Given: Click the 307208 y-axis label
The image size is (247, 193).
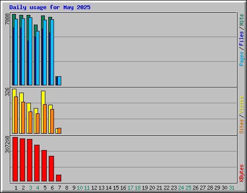Looking at the screenshot, I should (x=7, y=144).
